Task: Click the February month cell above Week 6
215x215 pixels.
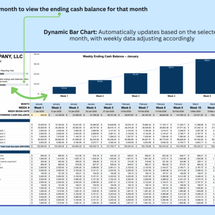Action: click(126, 104)
